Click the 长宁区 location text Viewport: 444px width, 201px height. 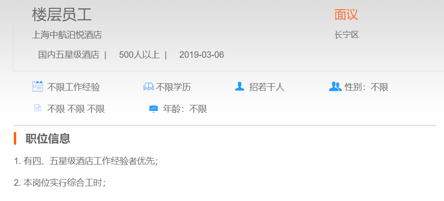click(346, 35)
